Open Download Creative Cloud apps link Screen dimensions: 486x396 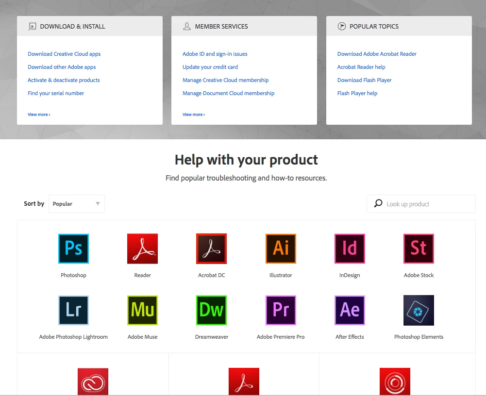(x=64, y=54)
